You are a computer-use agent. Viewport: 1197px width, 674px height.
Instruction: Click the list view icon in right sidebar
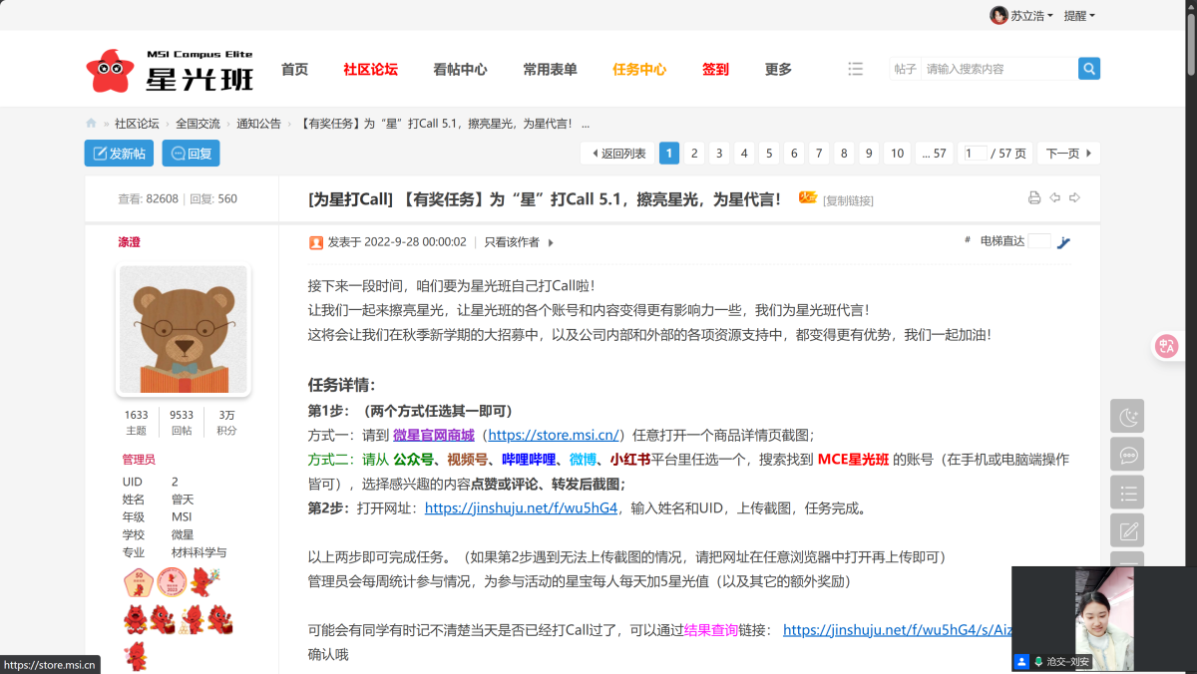click(x=1127, y=493)
